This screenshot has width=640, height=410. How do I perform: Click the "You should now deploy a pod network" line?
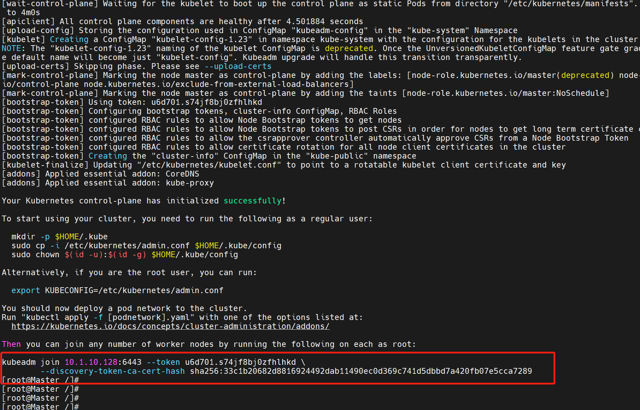pos(125,308)
